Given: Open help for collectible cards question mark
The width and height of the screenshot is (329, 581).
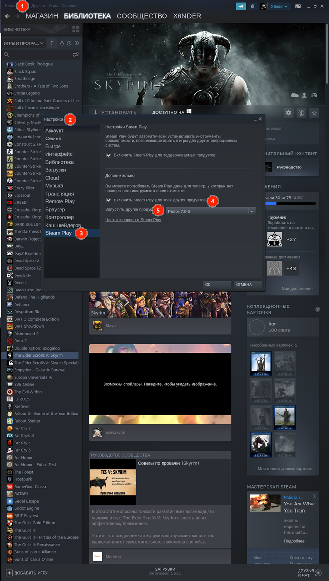Looking at the screenshot, I should 317,309.
